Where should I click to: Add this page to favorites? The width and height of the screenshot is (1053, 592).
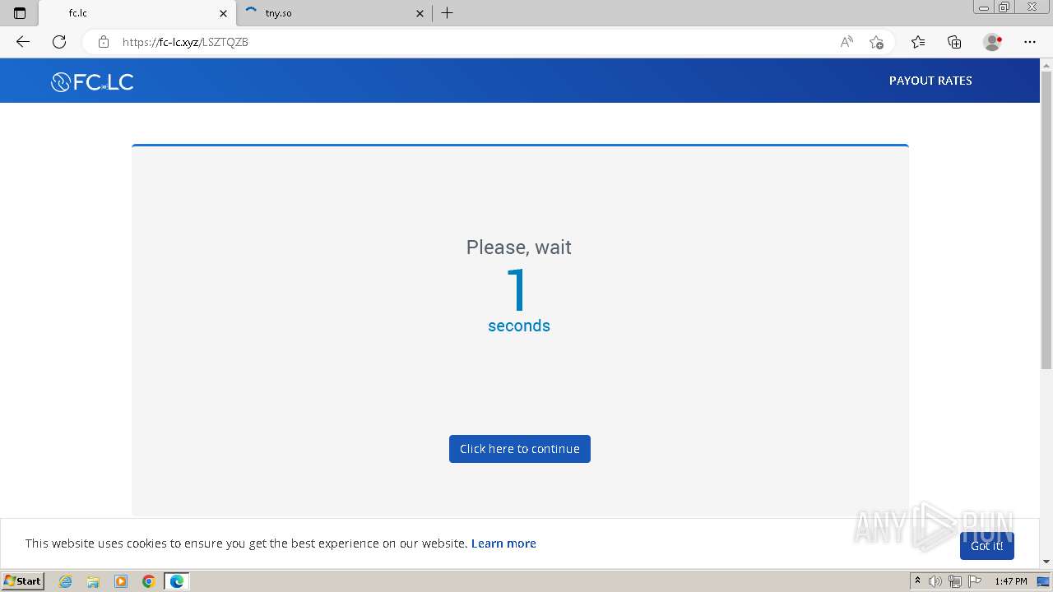click(x=876, y=42)
